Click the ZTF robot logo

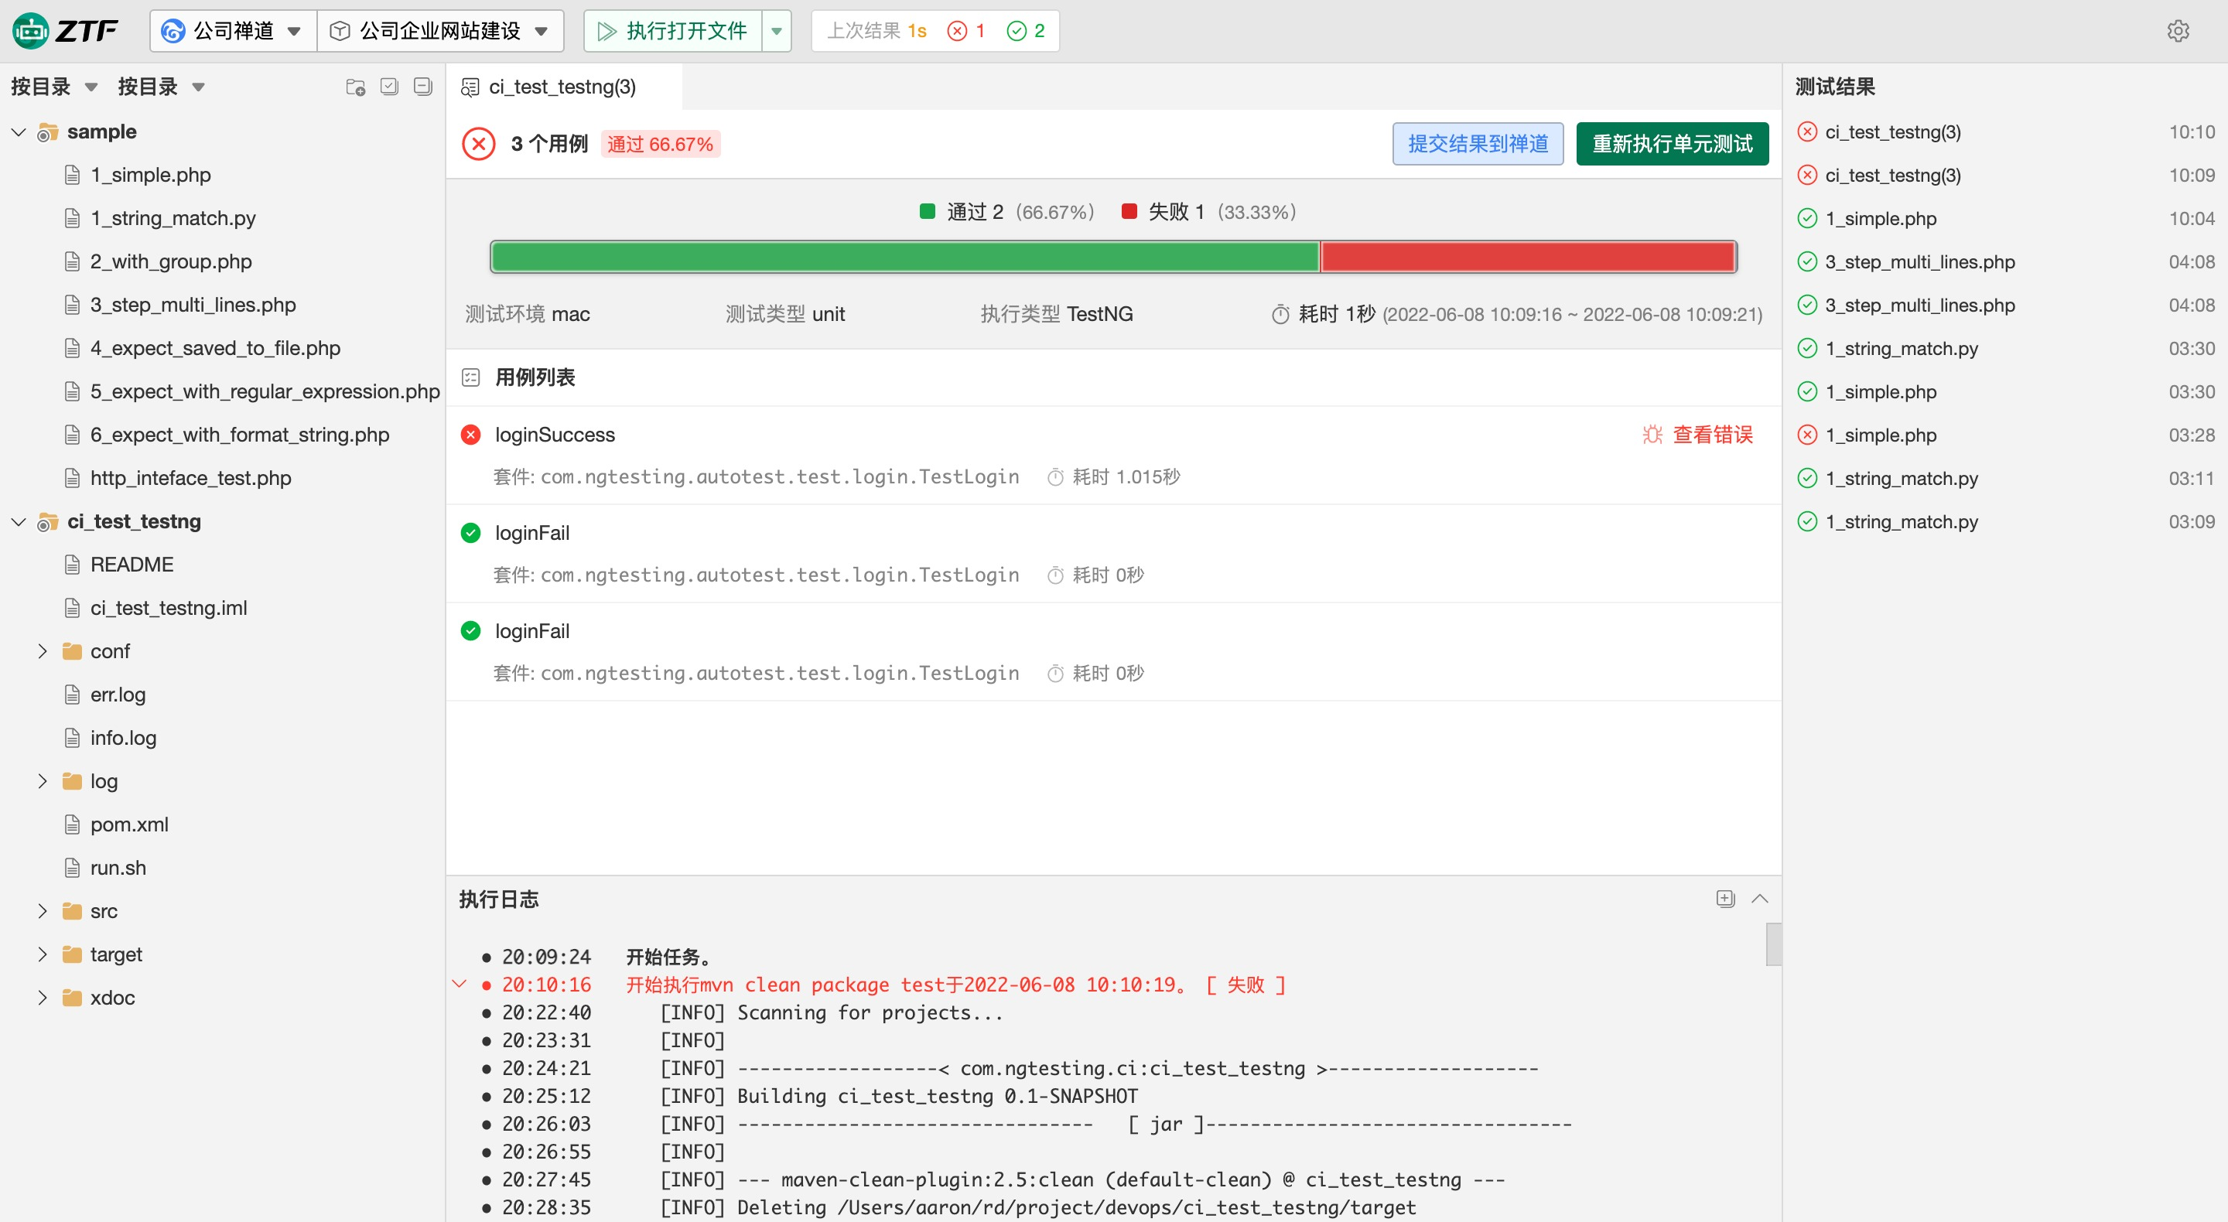pyautogui.click(x=31, y=31)
